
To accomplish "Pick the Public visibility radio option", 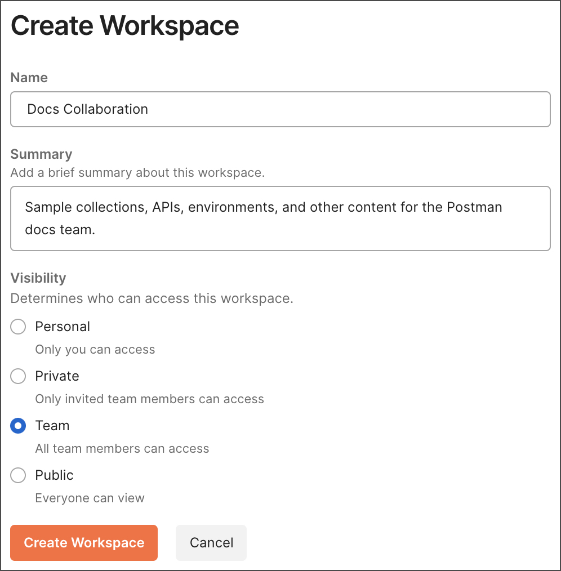I will [x=18, y=475].
